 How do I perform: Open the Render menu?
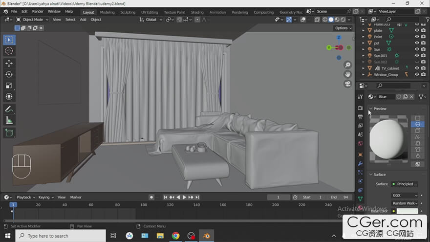(x=38, y=11)
